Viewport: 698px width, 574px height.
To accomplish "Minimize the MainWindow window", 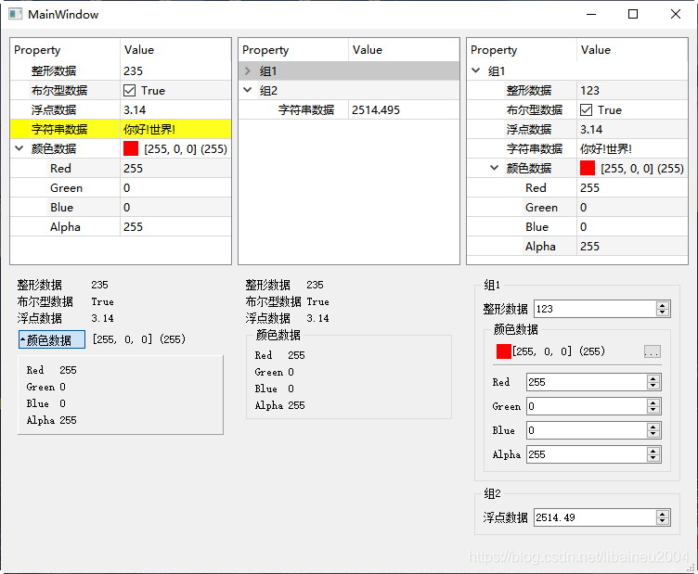I will (591, 14).
